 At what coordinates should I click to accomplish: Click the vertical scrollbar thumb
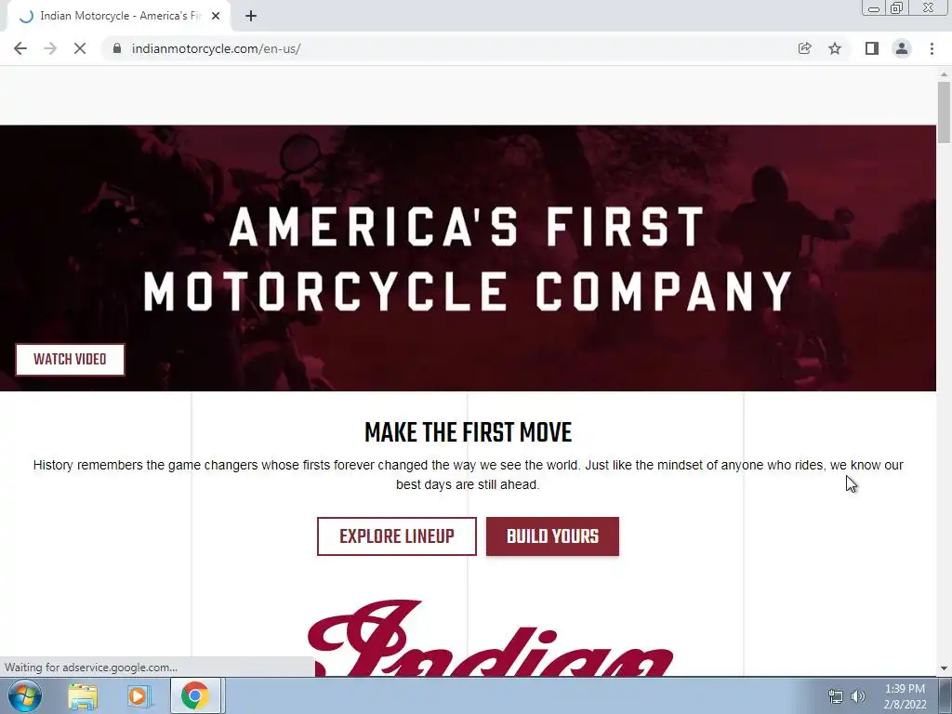(x=944, y=112)
